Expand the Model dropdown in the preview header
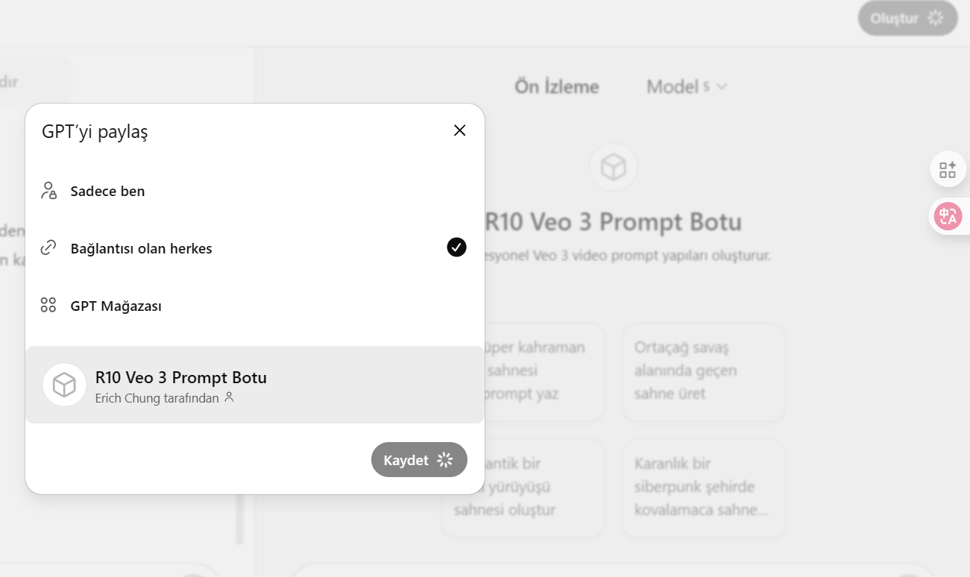Screen dimensions: 970x577 pyautogui.click(x=687, y=86)
